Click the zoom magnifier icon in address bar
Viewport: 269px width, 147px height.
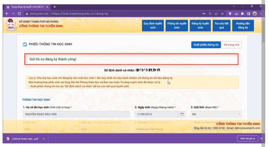coord(210,14)
